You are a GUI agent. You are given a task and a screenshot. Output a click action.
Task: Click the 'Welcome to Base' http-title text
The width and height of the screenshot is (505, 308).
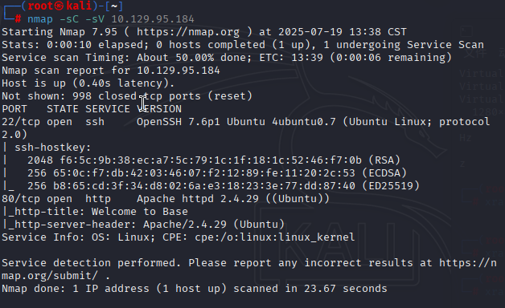coord(140,212)
